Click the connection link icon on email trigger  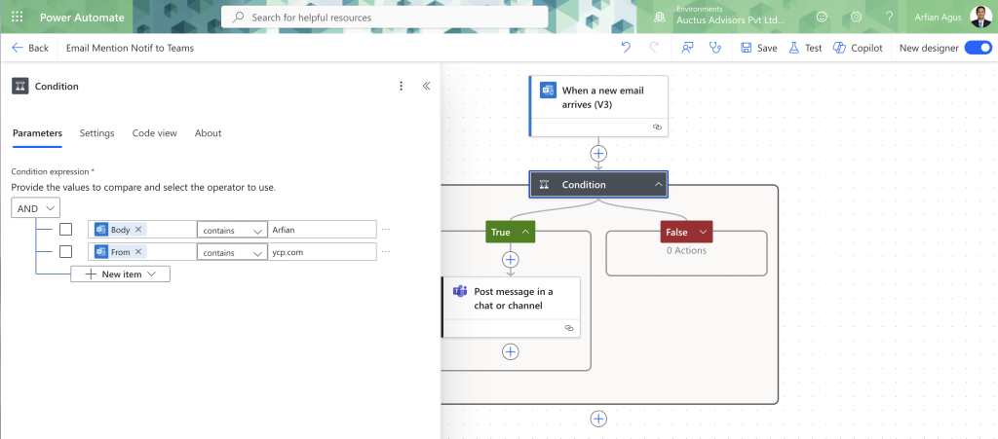point(658,128)
